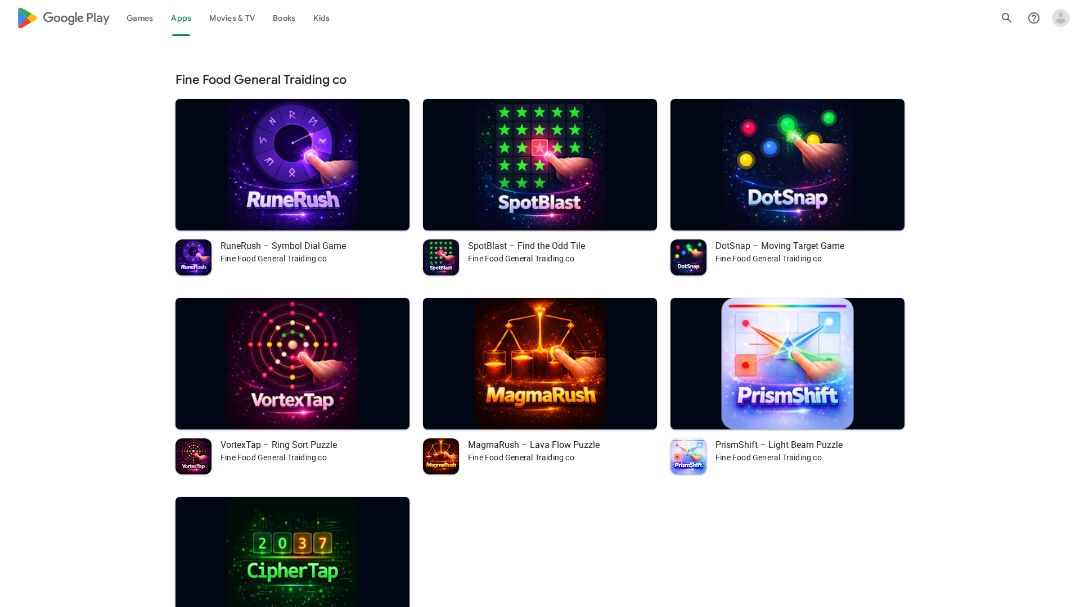1080x607 pixels.
Task: Click the MagmaRush – Lava Flow Puzzle title
Action: pos(533,445)
